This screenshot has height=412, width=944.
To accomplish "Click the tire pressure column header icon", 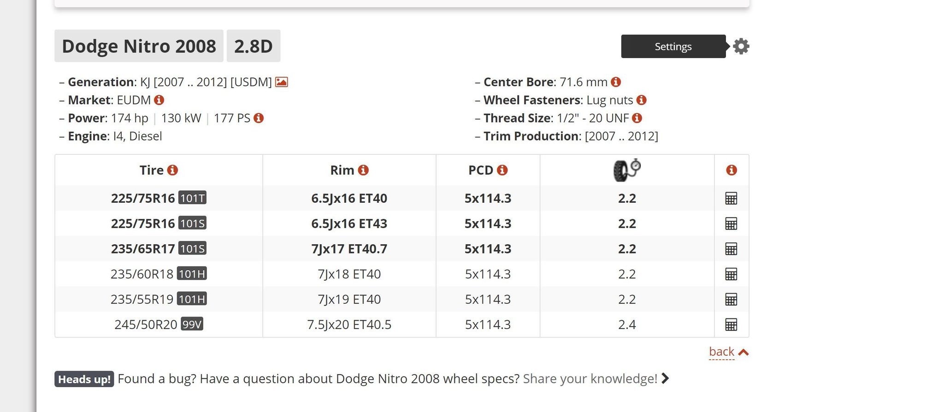I will [626, 170].
